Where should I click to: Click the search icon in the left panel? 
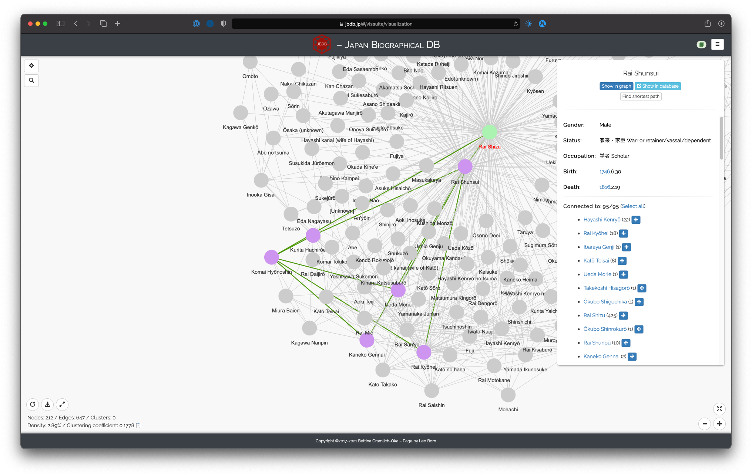click(x=31, y=81)
